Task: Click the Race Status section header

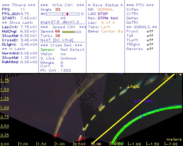Action: point(105,5)
